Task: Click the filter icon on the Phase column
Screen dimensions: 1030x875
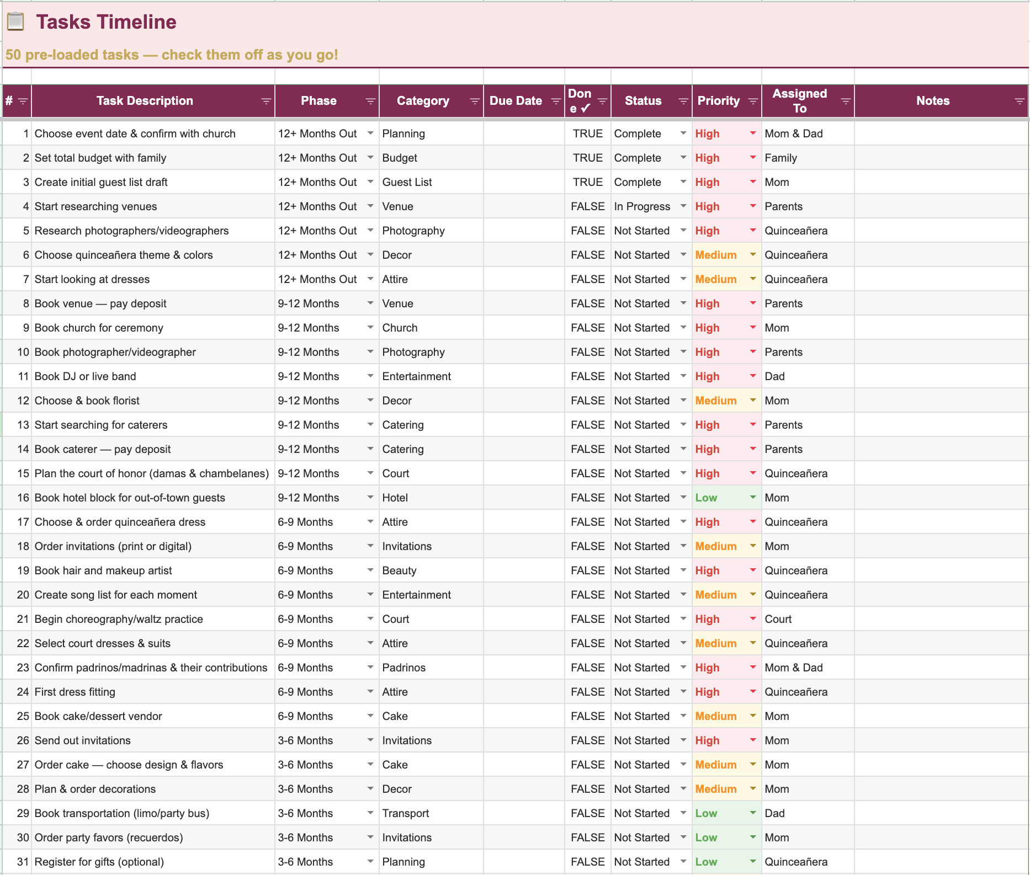Action: pos(370,101)
